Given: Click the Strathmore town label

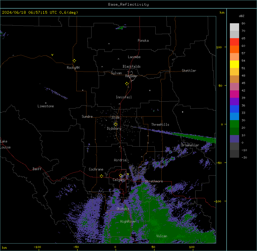Looking at the screenshot, I should point(154,181).
